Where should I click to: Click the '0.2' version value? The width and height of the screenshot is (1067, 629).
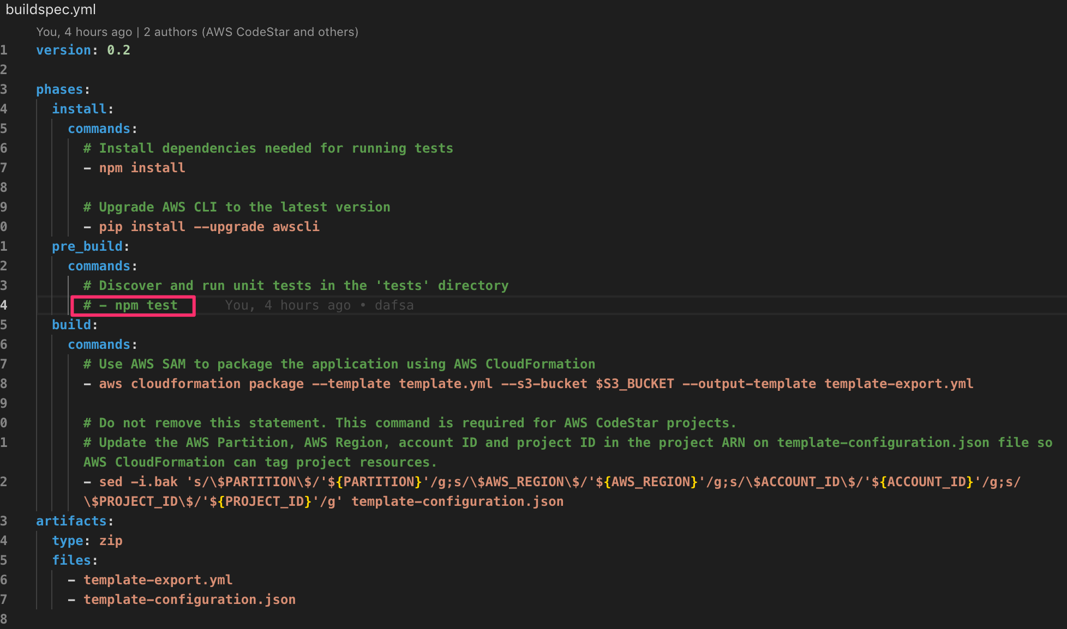coord(118,50)
